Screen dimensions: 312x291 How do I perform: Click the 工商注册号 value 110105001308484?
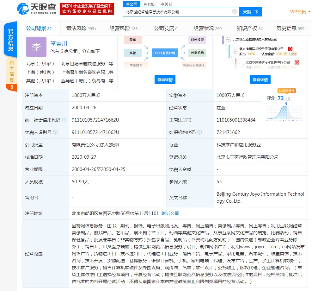[236, 120]
